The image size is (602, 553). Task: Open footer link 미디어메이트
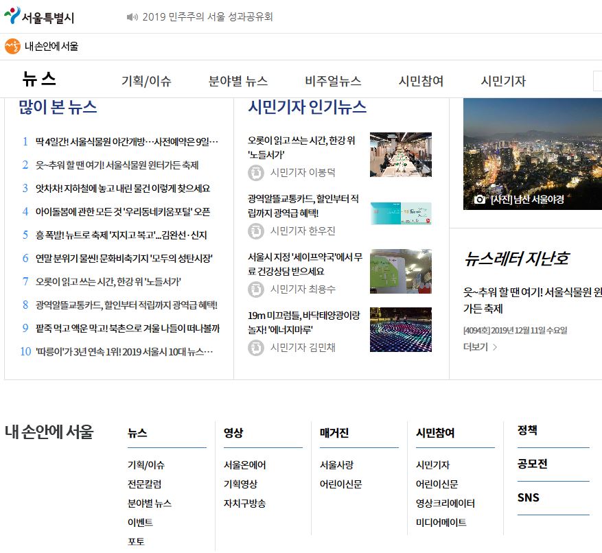[x=441, y=523]
